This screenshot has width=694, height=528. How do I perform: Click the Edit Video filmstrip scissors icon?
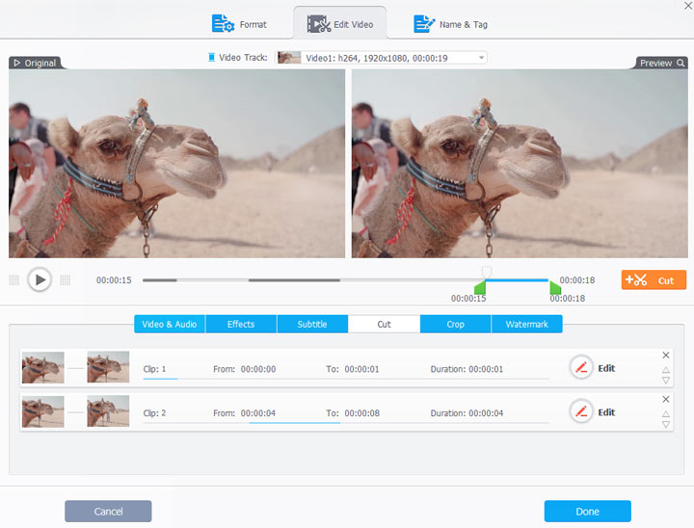tap(319, 24)
